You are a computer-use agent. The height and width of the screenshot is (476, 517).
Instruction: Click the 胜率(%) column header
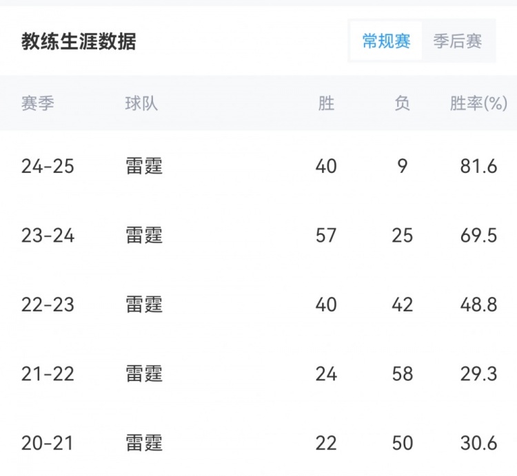[x=478, y=103]
